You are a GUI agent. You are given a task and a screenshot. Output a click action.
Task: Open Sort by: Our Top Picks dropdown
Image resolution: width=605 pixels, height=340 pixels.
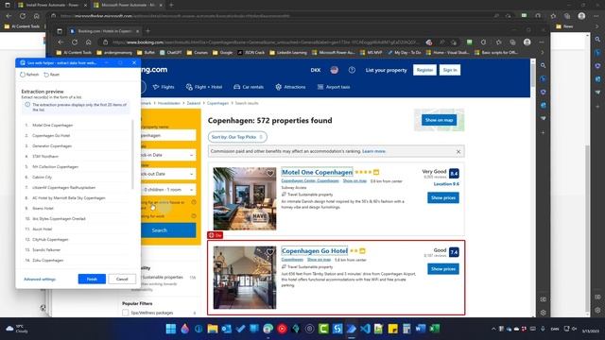point(237,137)
